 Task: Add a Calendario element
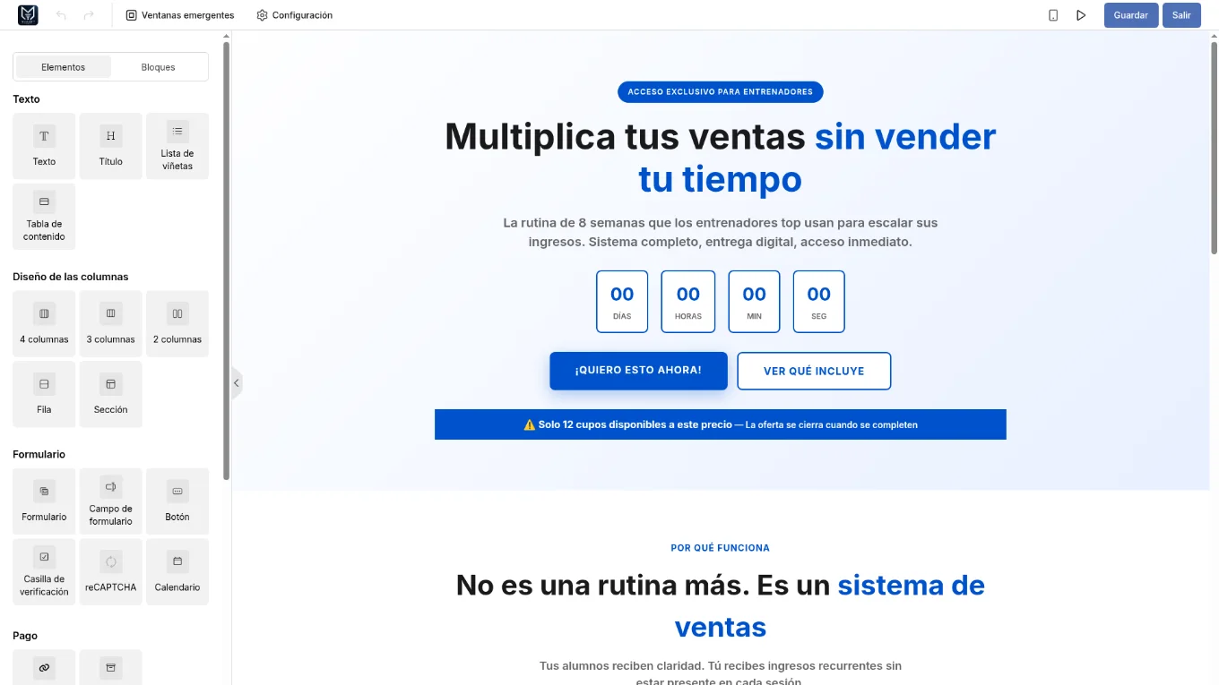click(x=177, y=571)
